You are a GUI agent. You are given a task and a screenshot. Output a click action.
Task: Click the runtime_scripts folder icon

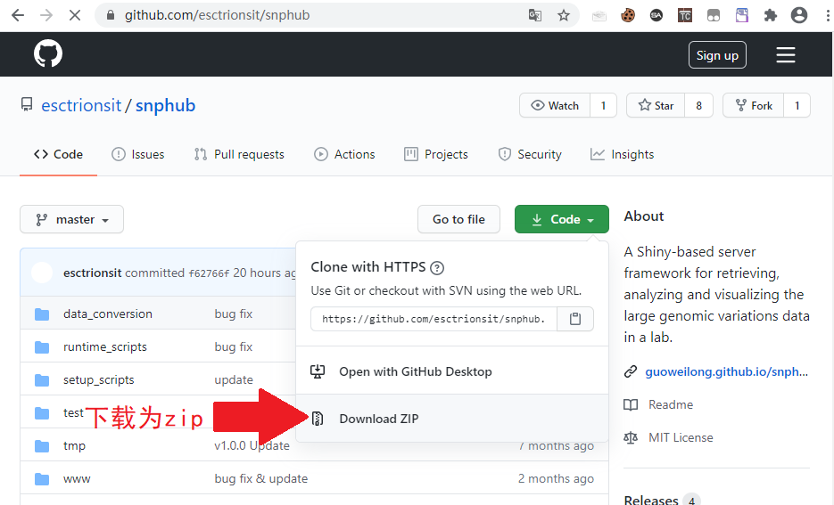(x=42, y=347)
